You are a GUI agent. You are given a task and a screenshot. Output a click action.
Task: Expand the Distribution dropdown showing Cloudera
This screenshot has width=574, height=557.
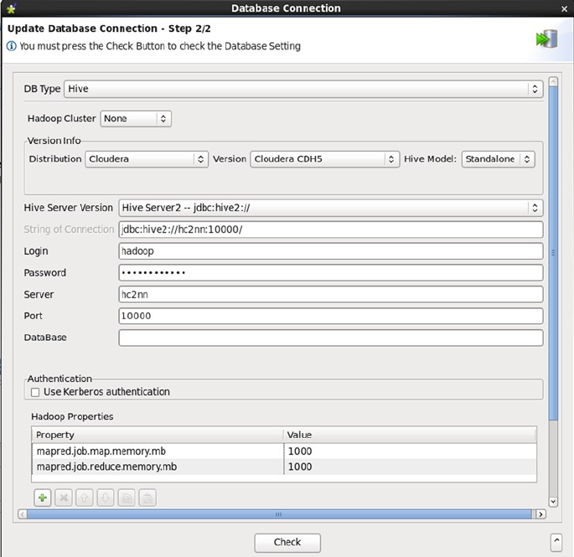click(146, 159)
